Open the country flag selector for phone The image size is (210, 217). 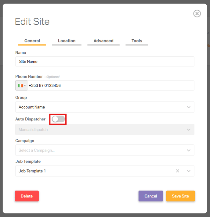click(21, 86)
